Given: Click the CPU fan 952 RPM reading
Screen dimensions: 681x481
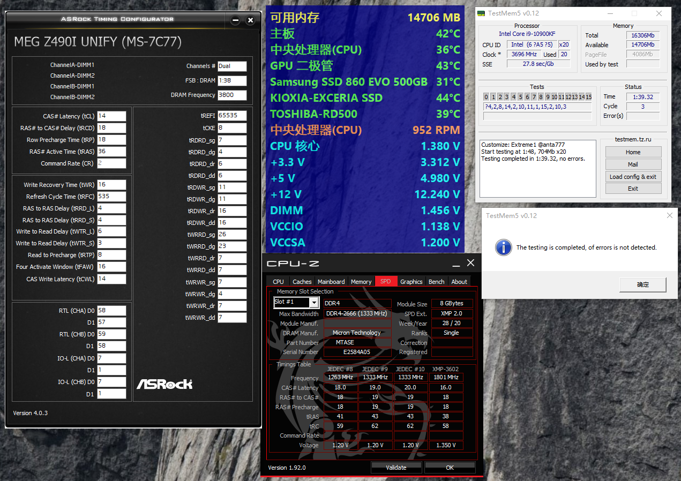Looking at the screenshot, I should point(436,130).
